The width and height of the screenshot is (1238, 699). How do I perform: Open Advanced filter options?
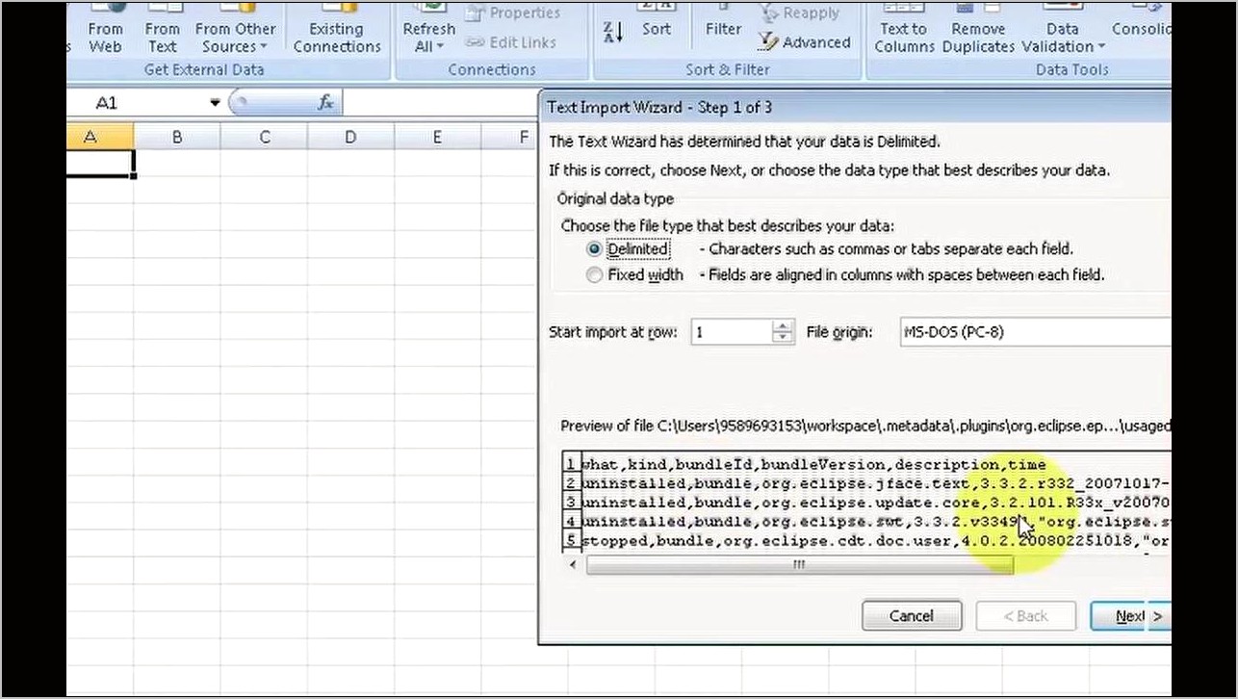[x=804, y=42]
